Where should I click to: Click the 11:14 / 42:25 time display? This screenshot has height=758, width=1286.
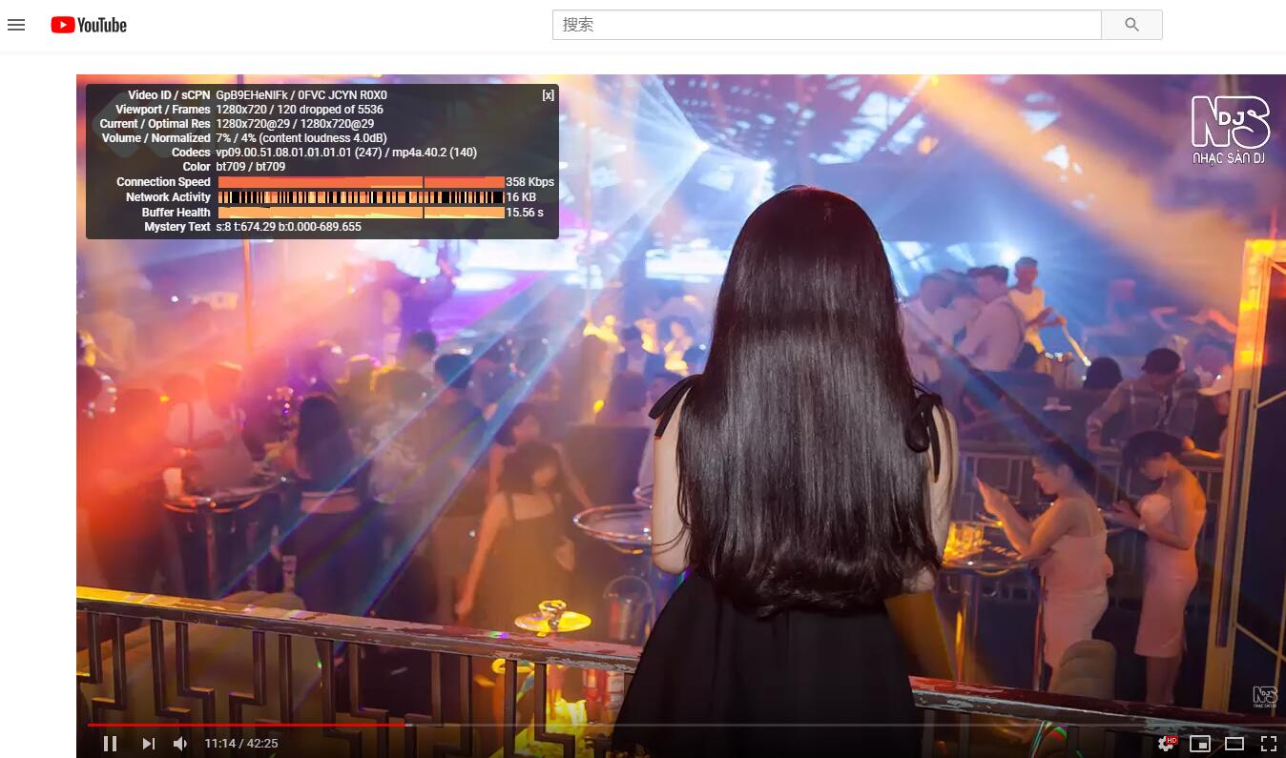coord(241,744)
